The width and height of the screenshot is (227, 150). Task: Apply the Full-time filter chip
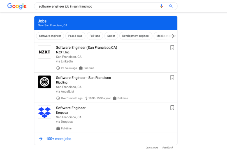click(95, 36)
